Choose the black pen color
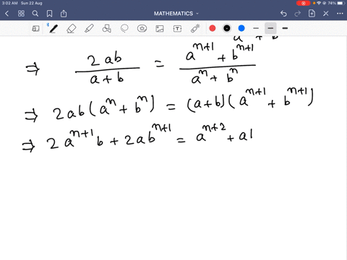This screenshot has width=347, height=260. tap(227, 28)
